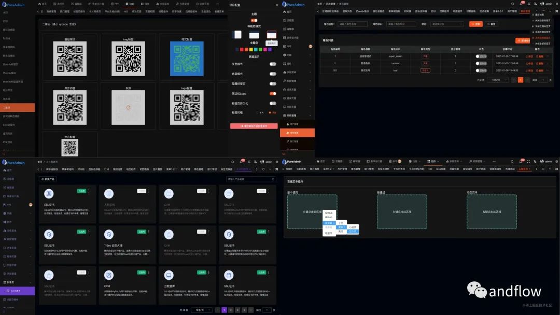
Task: Choose 土豆 in the context submenu
Action: (341, 223)
